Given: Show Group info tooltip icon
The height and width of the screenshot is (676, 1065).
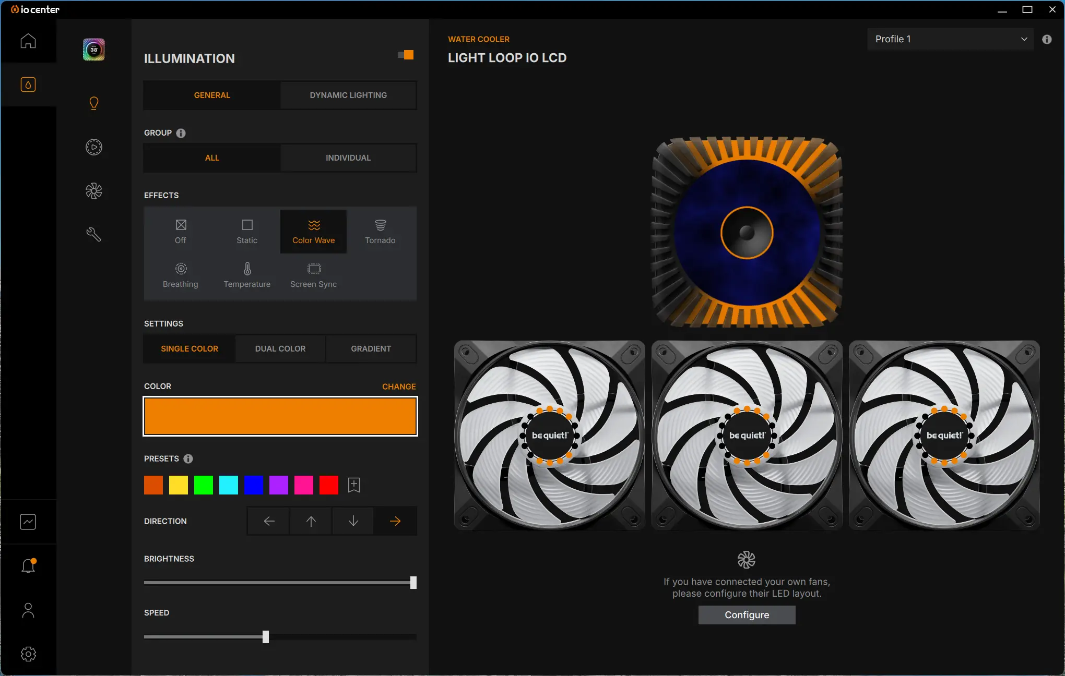Looking at the screenshot, I should [181, 133].
